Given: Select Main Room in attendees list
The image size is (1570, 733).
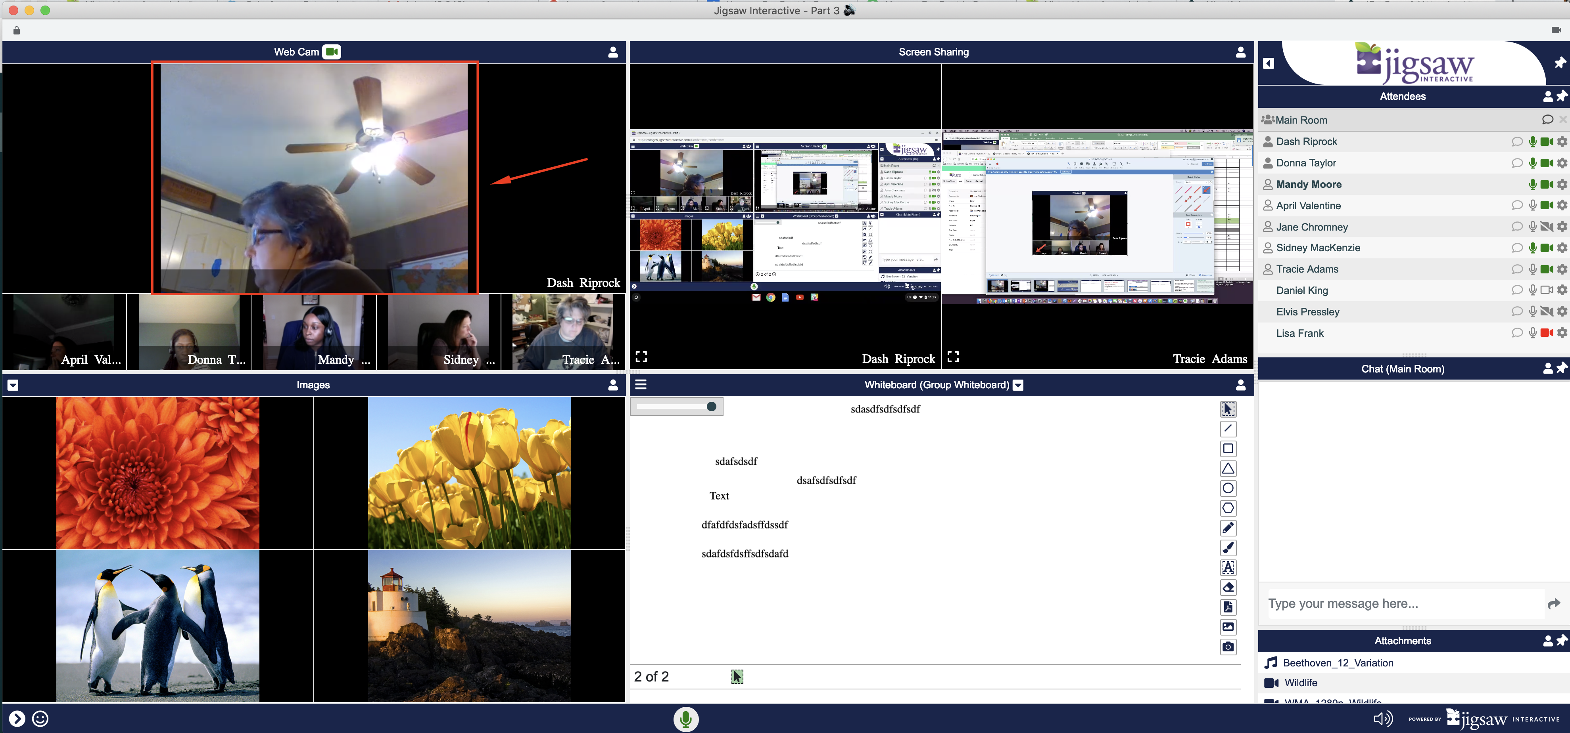Looking at the screenshot, I should [x=1301, y=120].
